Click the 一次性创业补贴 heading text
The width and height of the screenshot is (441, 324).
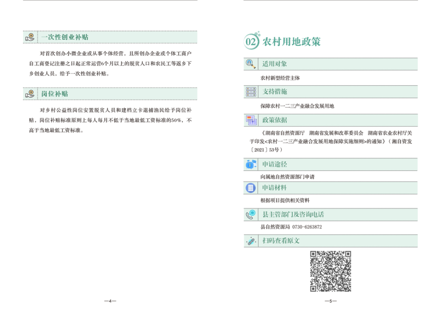click(65, 37)
